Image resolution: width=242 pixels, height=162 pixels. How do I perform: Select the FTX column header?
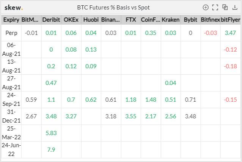[x=131, y=20]
